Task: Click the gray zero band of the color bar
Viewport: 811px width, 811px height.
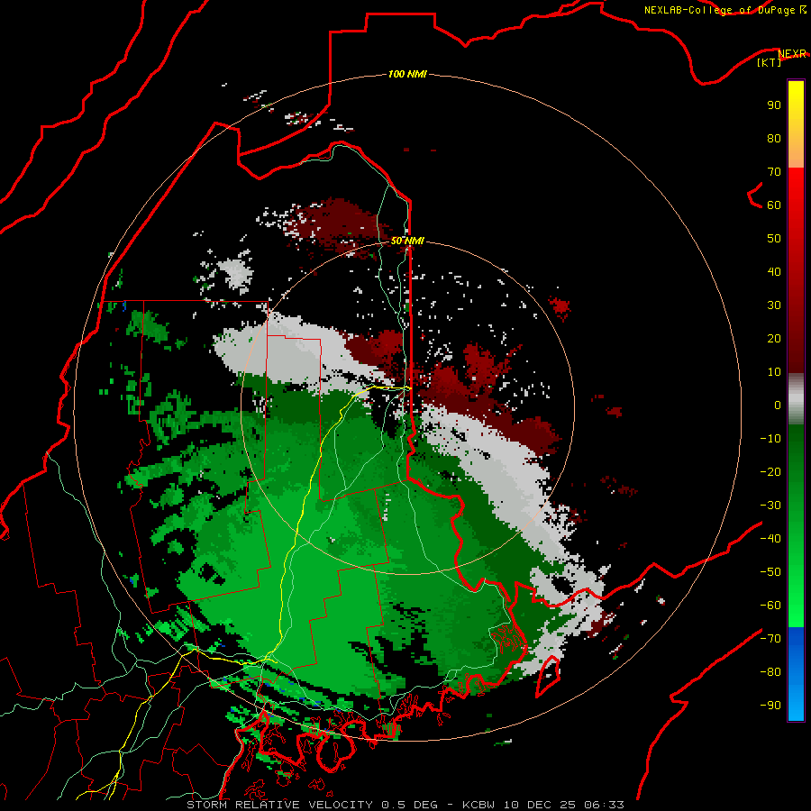Action: coord(796,399)
